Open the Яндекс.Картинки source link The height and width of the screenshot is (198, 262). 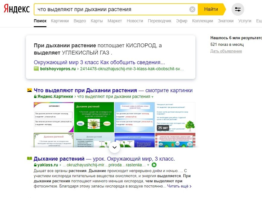(55, 96)
